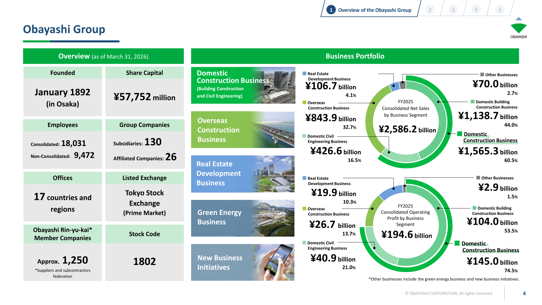Open section tab number 4
542x305 pixels.
coord(476,10)
